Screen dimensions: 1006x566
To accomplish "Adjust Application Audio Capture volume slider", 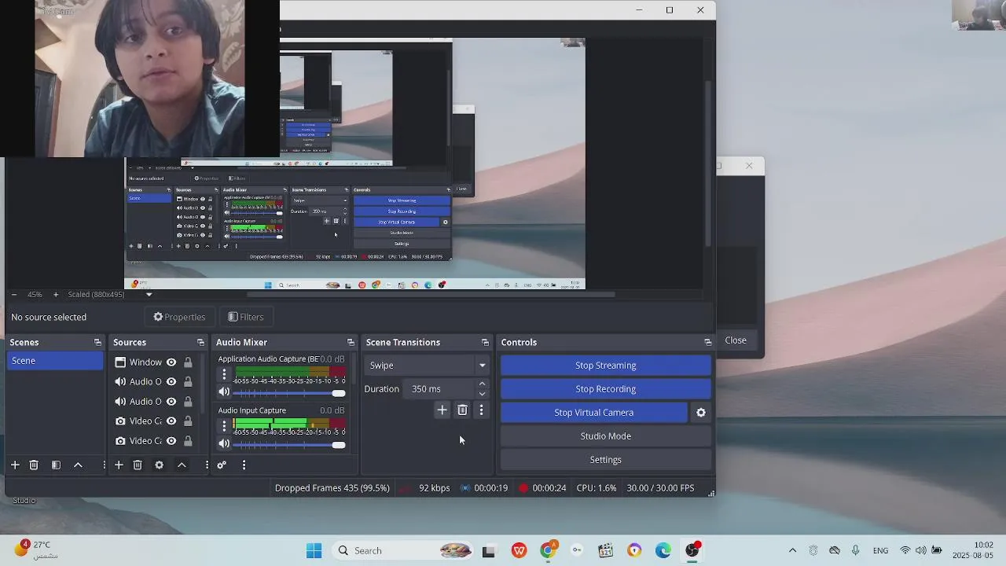I will pyautogui.click(x=290, y=393).
